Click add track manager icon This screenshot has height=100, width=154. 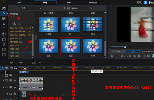pos(11,68)
